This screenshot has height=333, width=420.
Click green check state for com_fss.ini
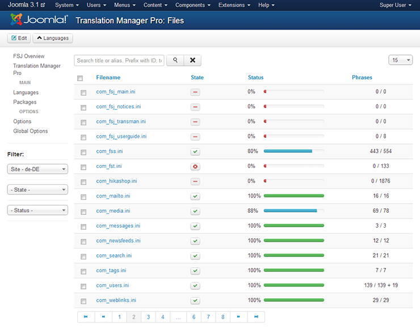coord(195,152)
